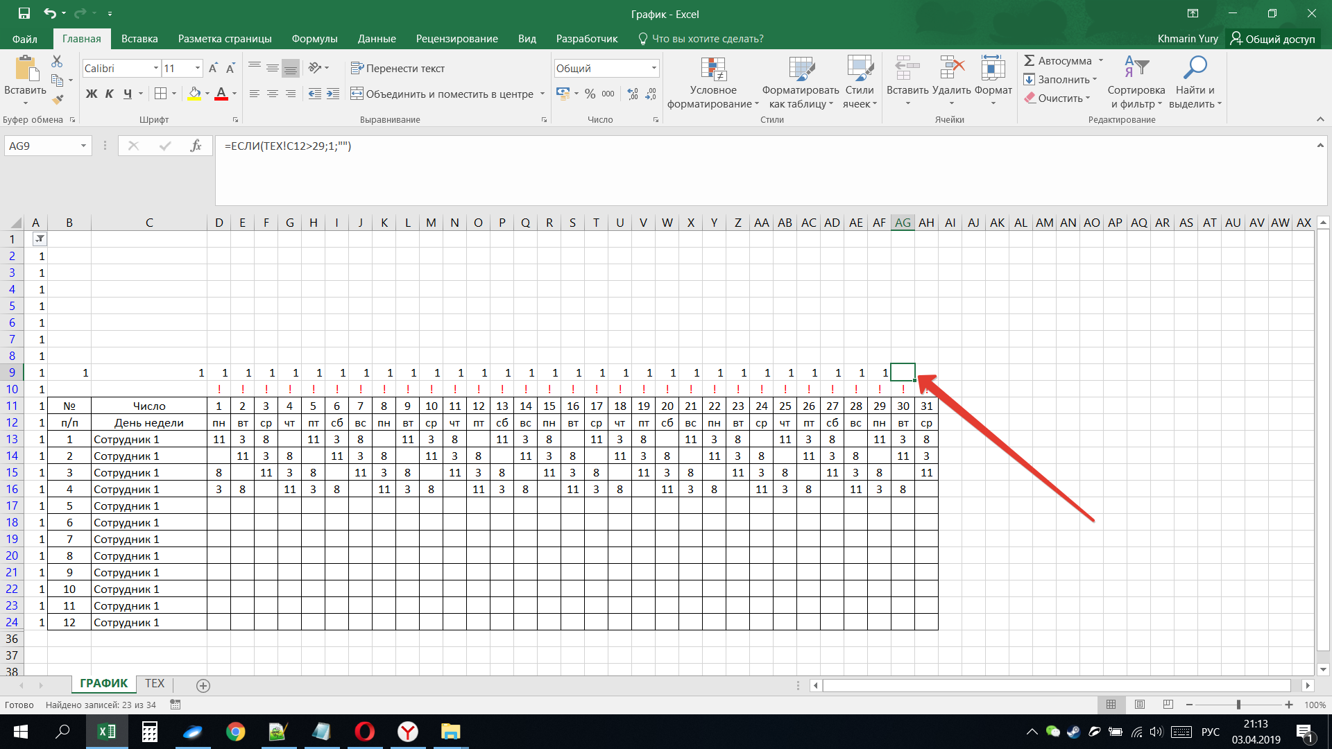Add a new sheet with the plus icon
1332x749 pixels.
[203, 685]
